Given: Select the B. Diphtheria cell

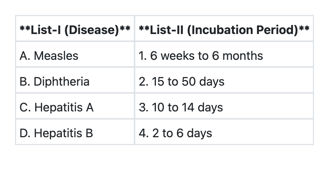Looking at the screenshot, I should tap(75, 82).
